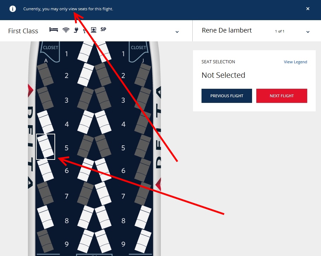321x256 pixels.
Task: Click the USB port amenity icon
Action: [x=84, y=31]
